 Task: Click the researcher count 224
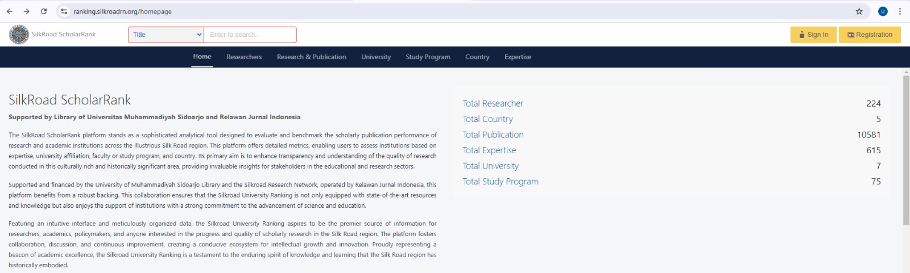(x=874, y=103)
